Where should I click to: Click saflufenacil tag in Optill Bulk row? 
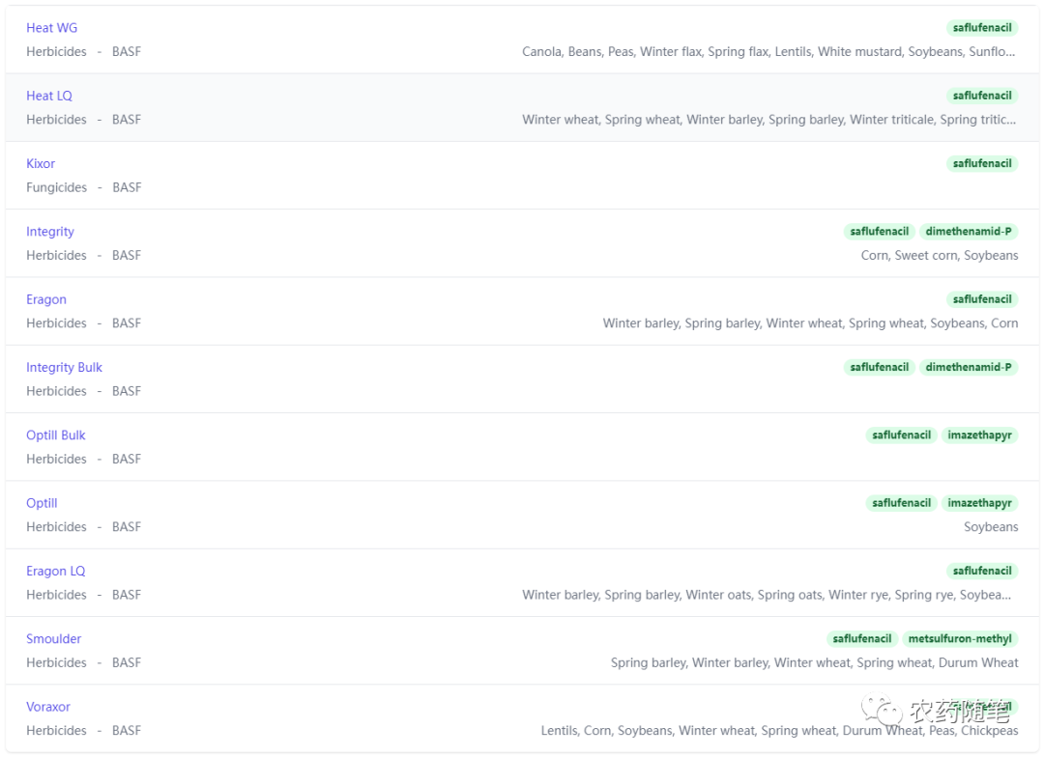902,435
